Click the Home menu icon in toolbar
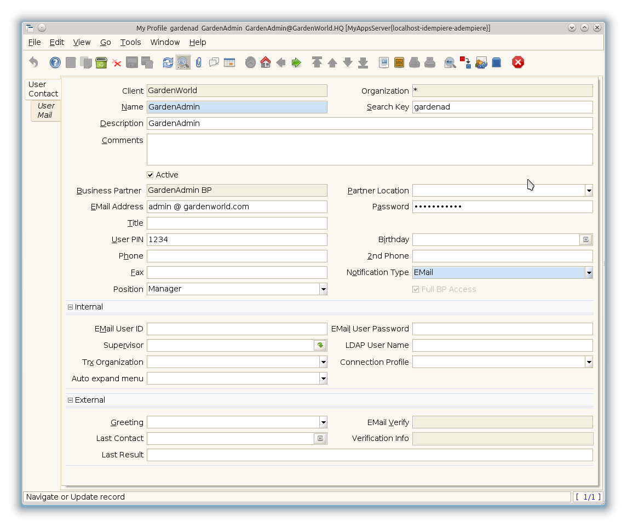Screen dimensions: 627x527 tap(266, 62)
